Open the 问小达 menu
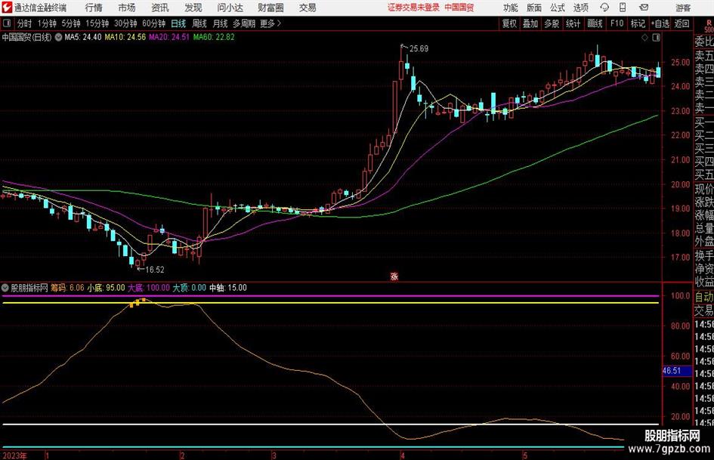 tap(230, 8)
